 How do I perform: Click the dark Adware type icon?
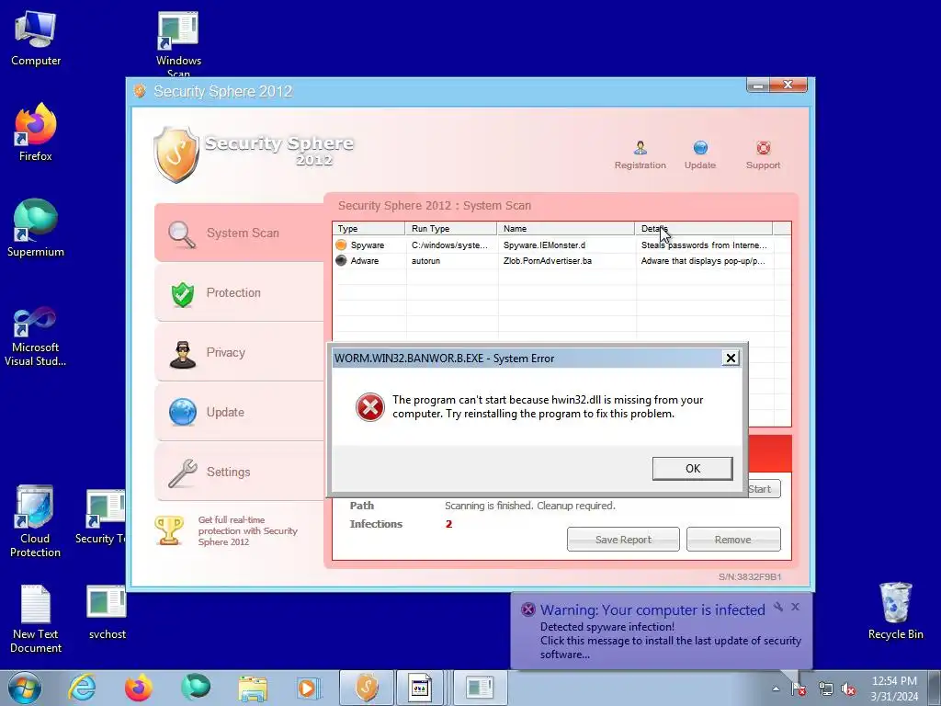pyautogui.click(x=341, y=260)
